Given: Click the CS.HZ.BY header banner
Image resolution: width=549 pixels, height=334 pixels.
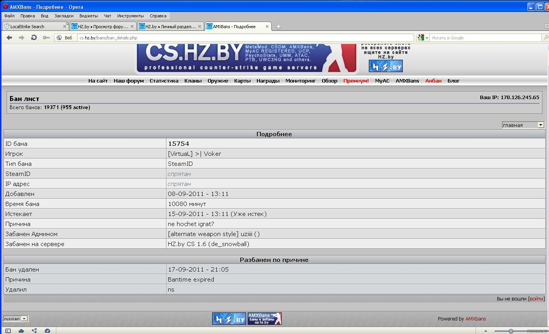Looking at the screenshot, I should point(247,59).
